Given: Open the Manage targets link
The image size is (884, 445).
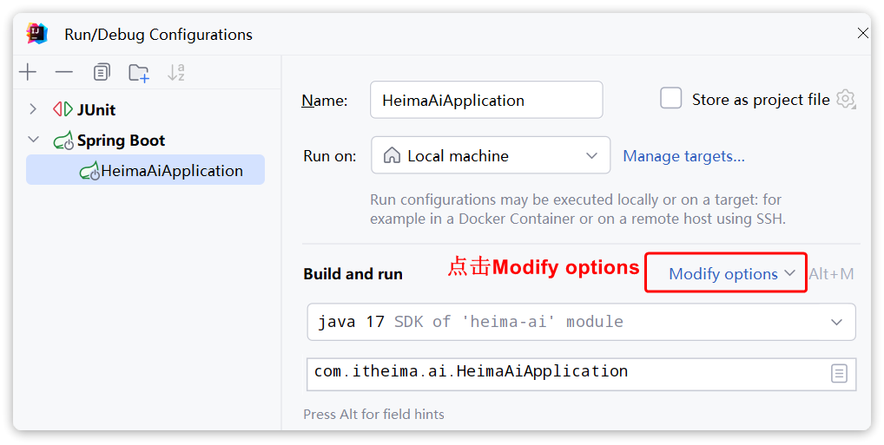Looking at the screenshot, I should pos(683,156).
